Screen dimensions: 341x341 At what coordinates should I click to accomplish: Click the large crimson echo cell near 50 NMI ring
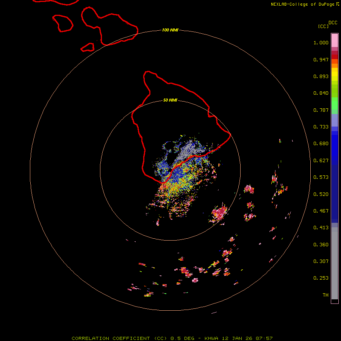click(x=219, y=213)
